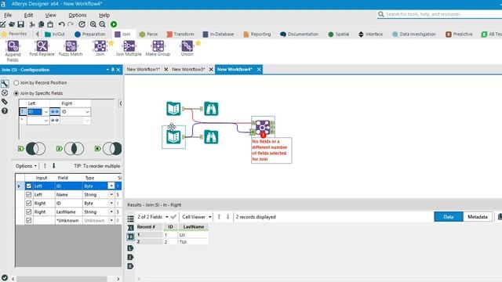This screenshot has height=282, width=502.
Task: Select the Union tool
Action: click(187, 49)
